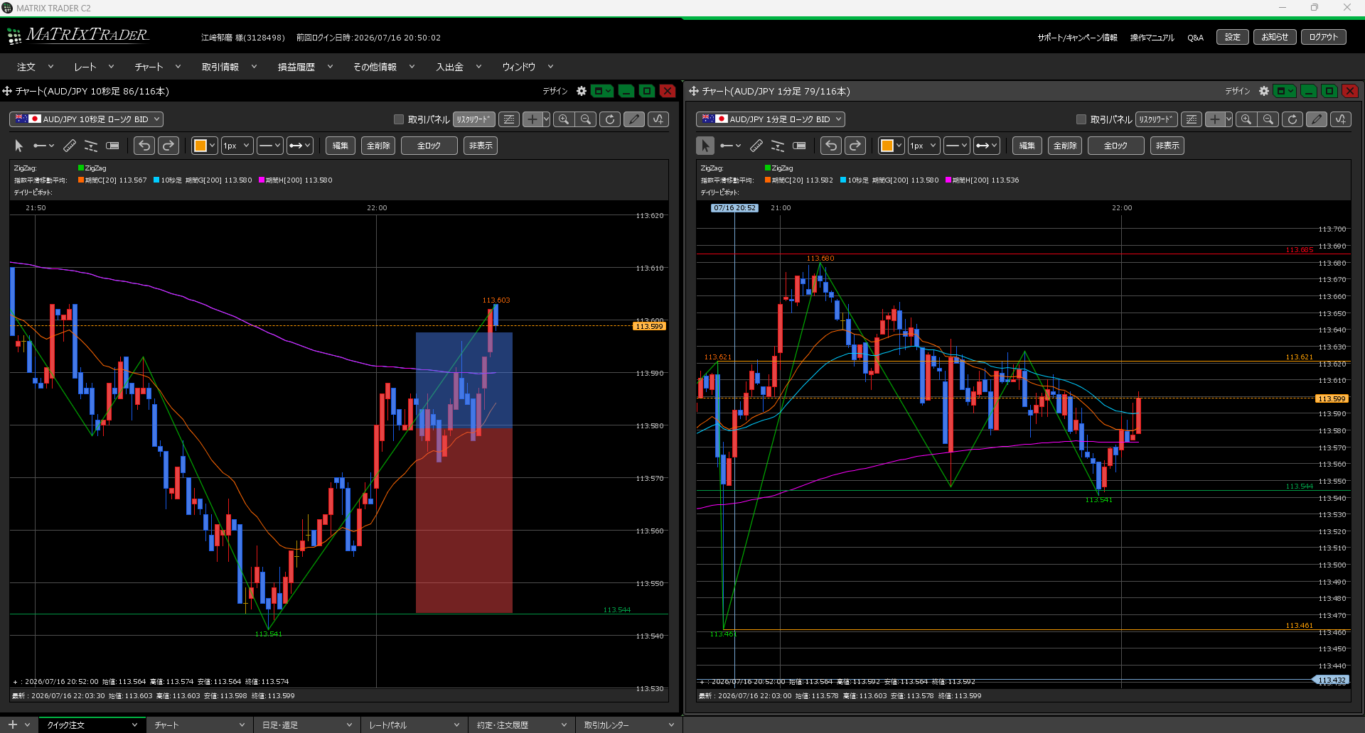Open line style dropdown in 10秒足 chart
This screenshot has width=1365, height=733.
pos(269,146)
